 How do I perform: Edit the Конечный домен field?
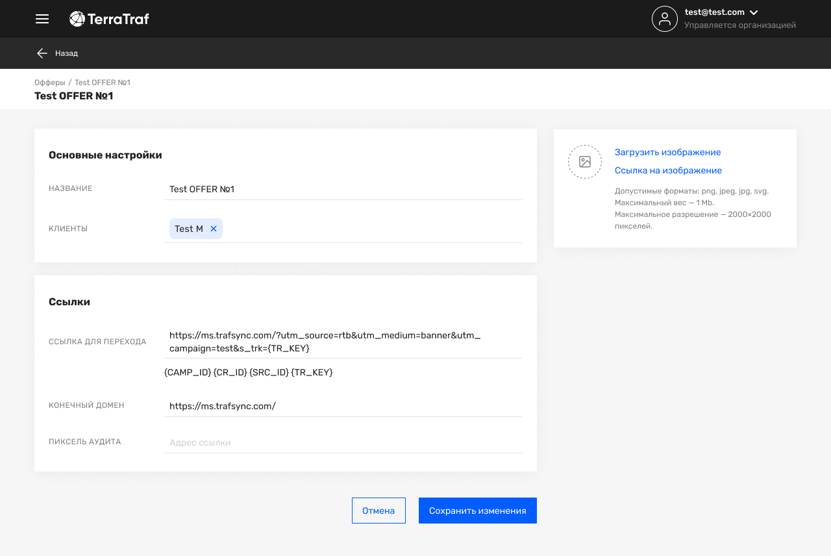[x=343, y=407]
